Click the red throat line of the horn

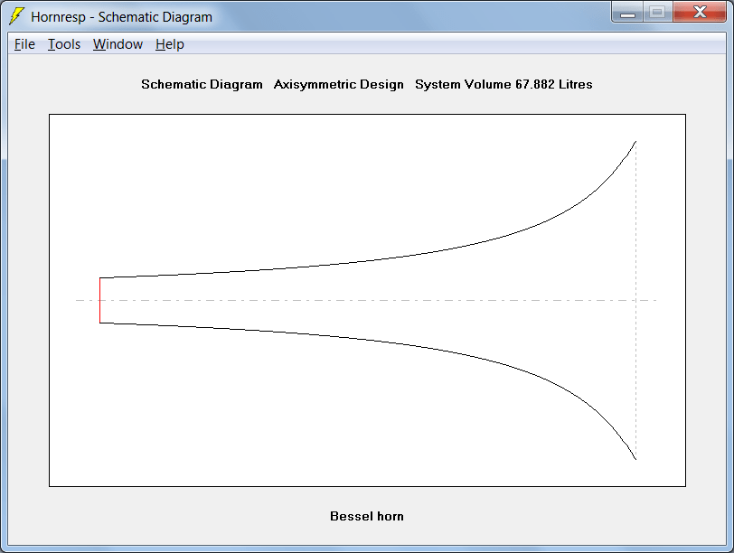(x=99, y=300)
